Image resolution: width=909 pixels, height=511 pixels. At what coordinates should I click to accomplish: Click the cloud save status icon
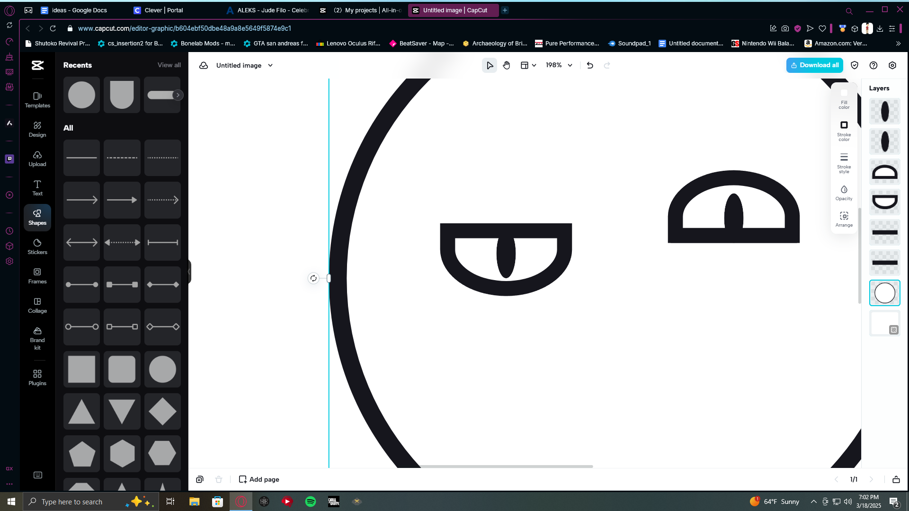(x=204, y=65)
